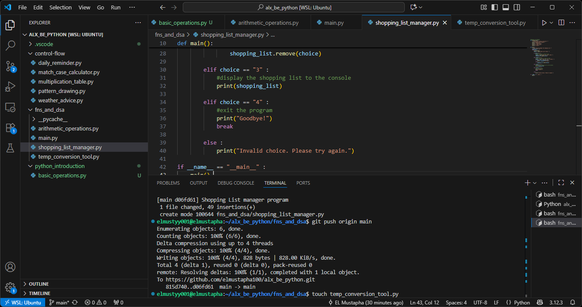Screen dimensions: 582x307
Task: Select the Python terminal in terminal list
Action: click(556, 204)
